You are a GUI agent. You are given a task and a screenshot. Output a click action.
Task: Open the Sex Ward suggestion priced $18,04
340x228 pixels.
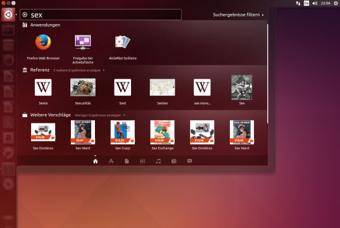pos(242,135)
